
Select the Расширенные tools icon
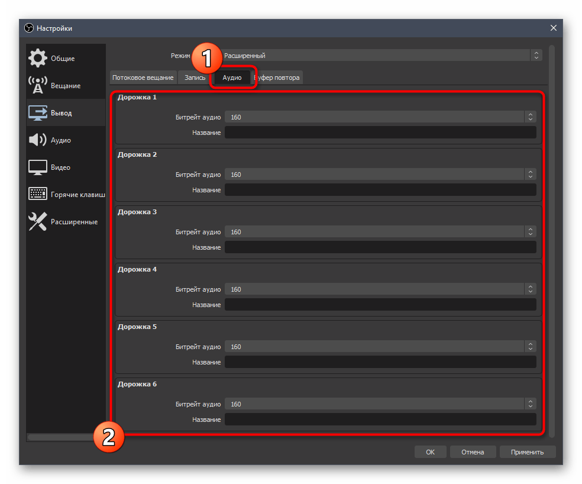point(38,222)
